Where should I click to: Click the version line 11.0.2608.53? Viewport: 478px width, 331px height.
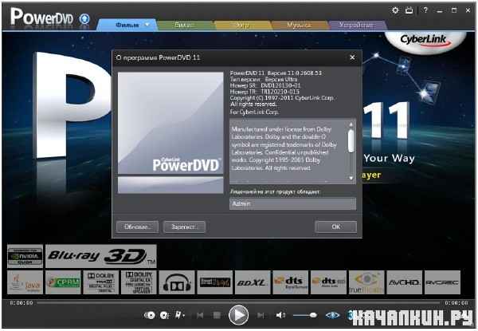[x=276, y=73]
